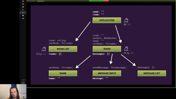Click the http:// label right of ROOM
Image resolution: width=176 pixels, height=99 pixels.
coord(129,53)
